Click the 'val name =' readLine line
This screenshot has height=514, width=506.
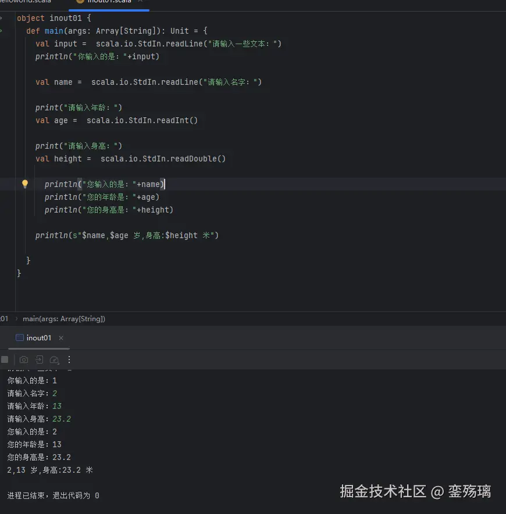tap(149, 82)
